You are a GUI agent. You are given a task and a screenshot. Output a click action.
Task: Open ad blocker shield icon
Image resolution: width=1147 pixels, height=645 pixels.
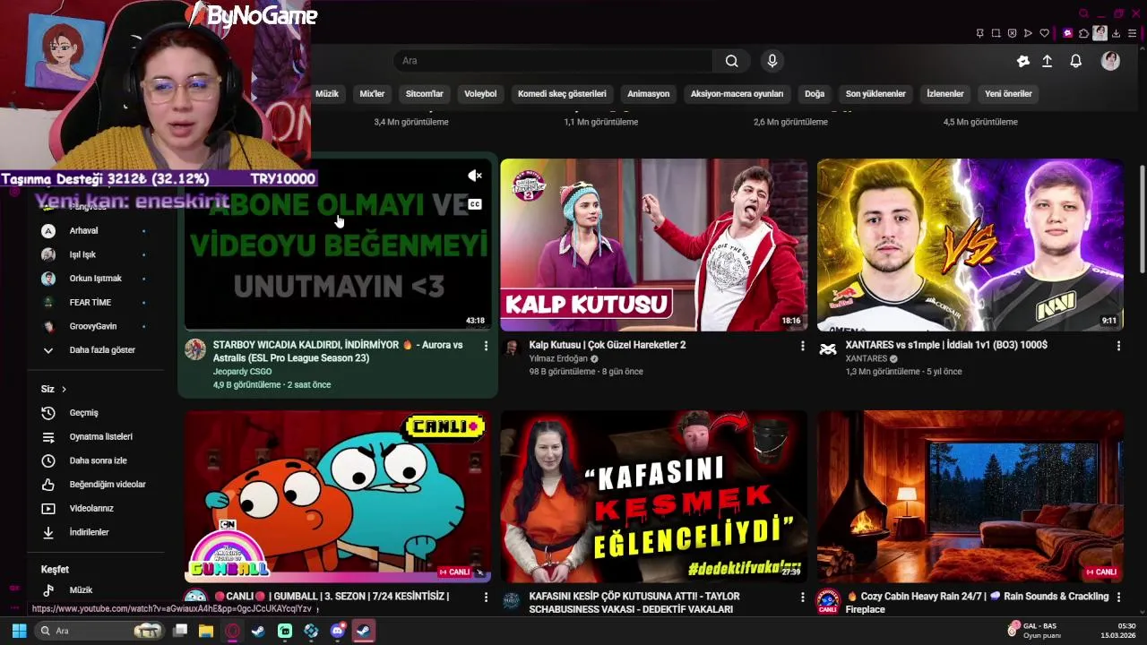point(1012,33)
